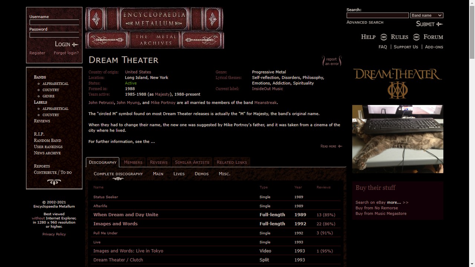Open the band photo with cat and keyboard
The image size is (475, 267).
coord(397,139)
